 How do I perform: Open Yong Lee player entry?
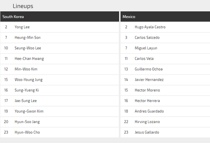coord(60,27)
